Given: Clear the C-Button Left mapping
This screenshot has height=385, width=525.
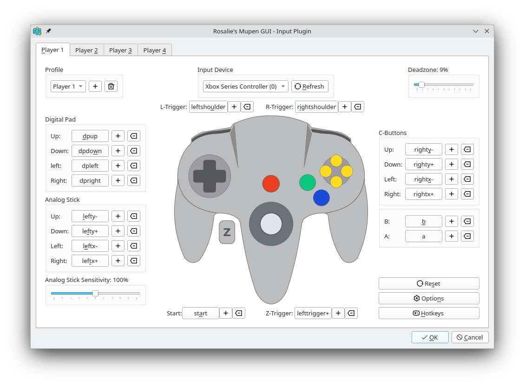Looking at the screenshot, I should (x=467, y=179).
